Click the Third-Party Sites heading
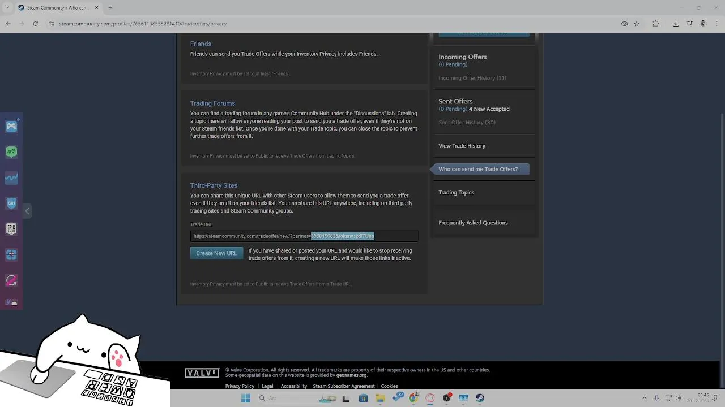 pos(214,185)
